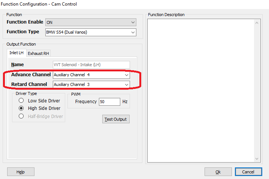Expand the Retard Channel dropdown

point(91,84)
